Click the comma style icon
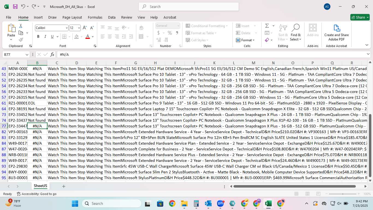Viewport: 373px width, 210px height. [x=177, y=33]
